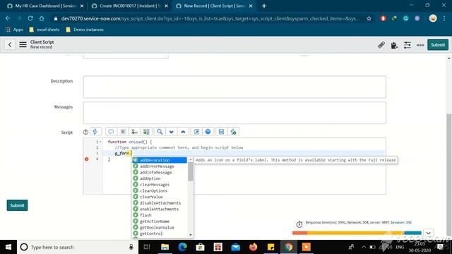Click the Windows Start button

click(x=8, y=247)
